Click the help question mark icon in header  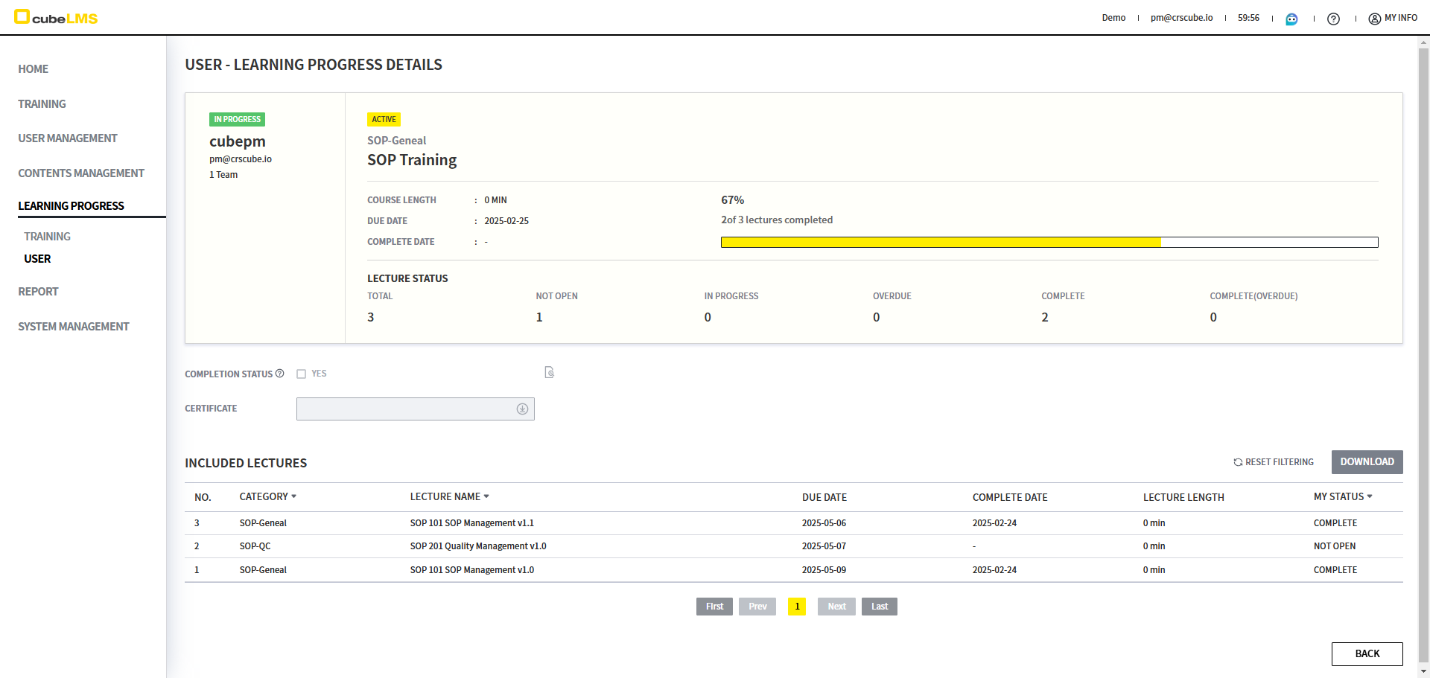click(1333, 19)
